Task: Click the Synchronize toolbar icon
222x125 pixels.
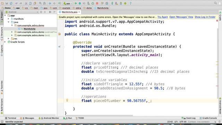Action: pos(11,3)
